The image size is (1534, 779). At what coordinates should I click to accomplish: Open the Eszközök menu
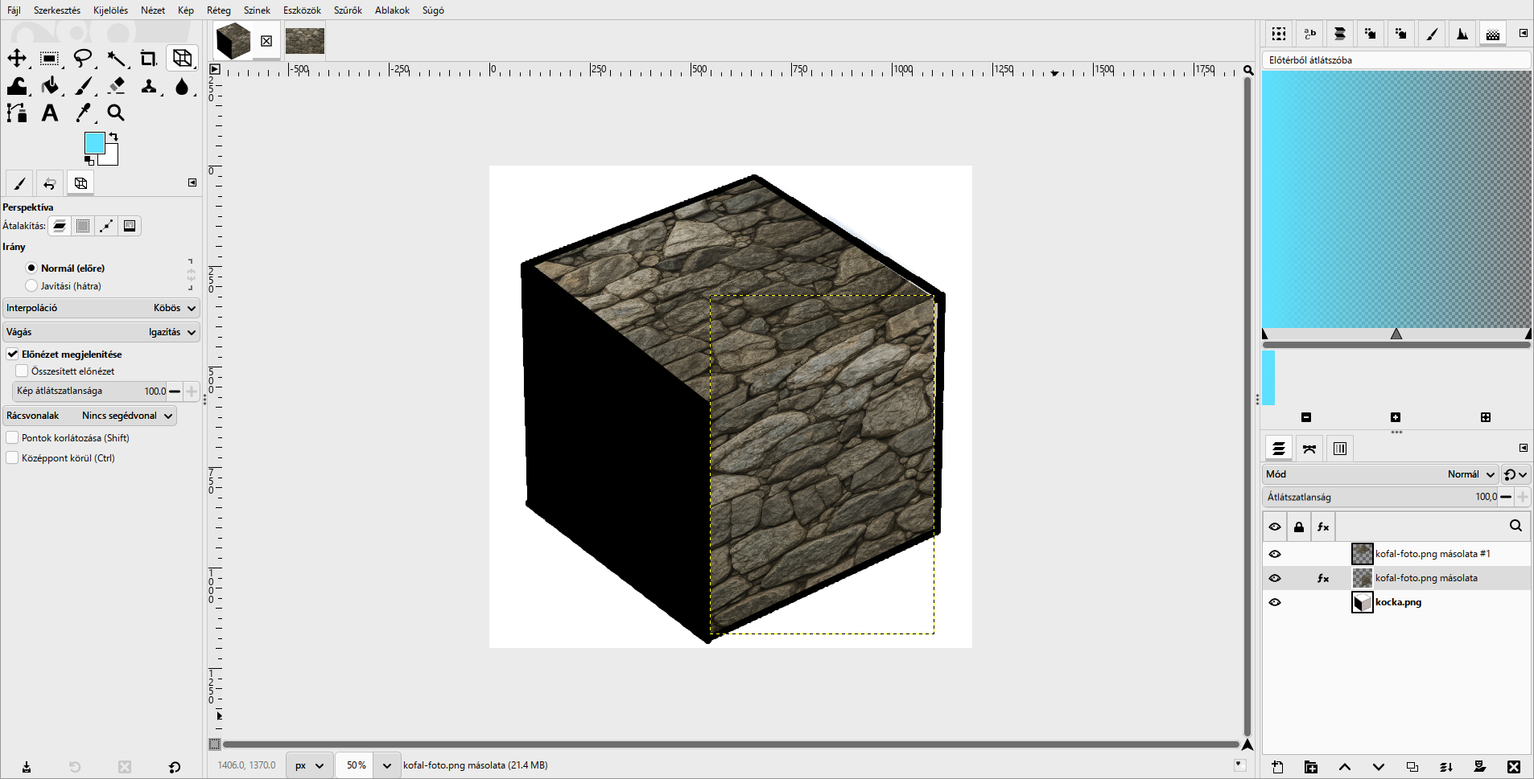[302, 10]
